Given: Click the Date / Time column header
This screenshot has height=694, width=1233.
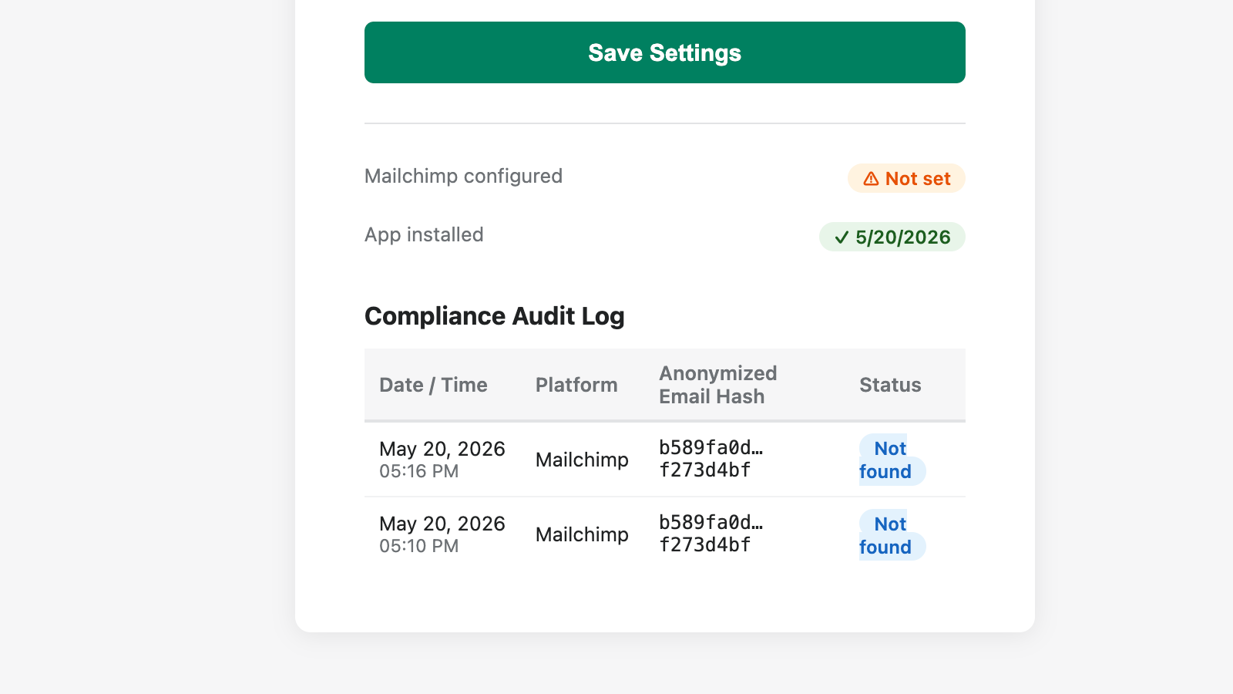Looking at the screenshot, I should 433,385.
